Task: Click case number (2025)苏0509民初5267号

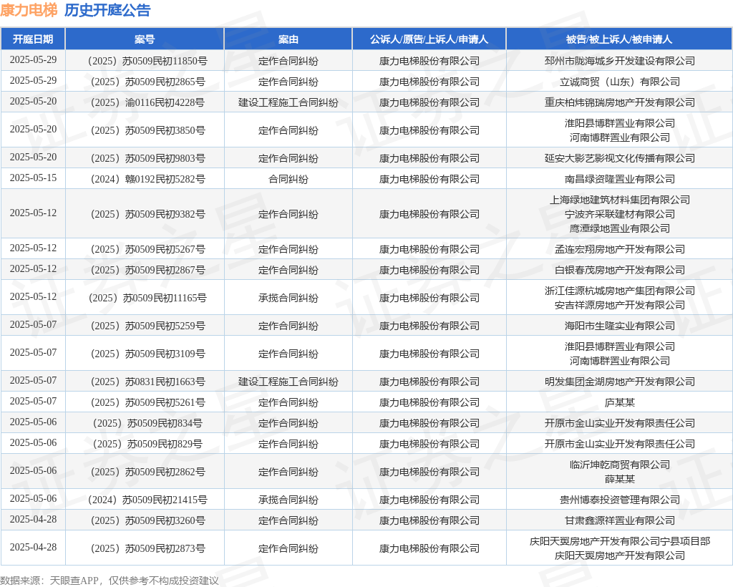Action: click(147, 249)
